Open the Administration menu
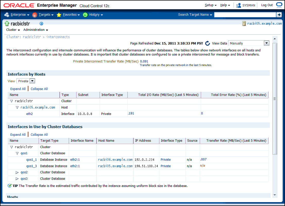 pos(36,30)
